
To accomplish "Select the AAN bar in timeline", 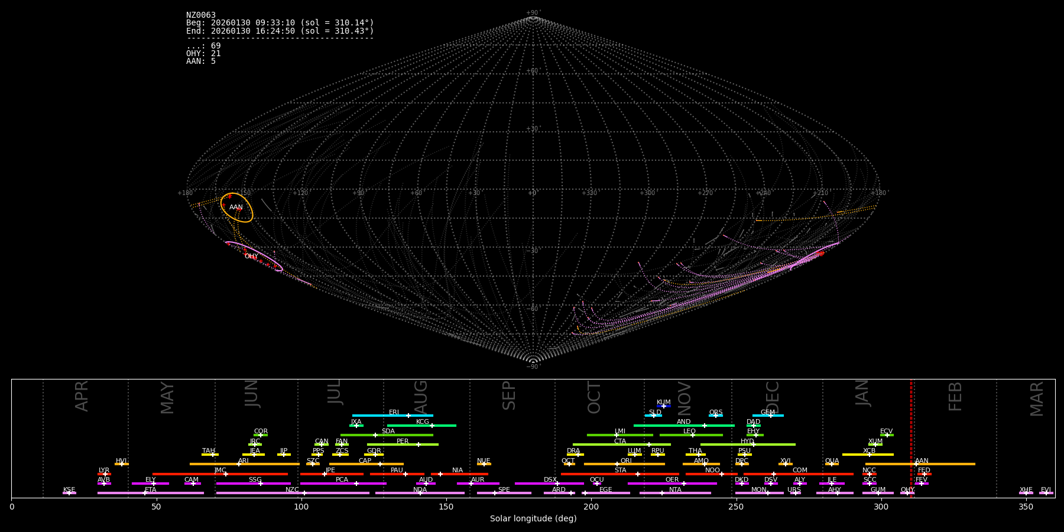I will (920, 464).
